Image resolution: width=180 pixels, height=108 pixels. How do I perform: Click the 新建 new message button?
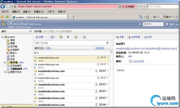39,37
